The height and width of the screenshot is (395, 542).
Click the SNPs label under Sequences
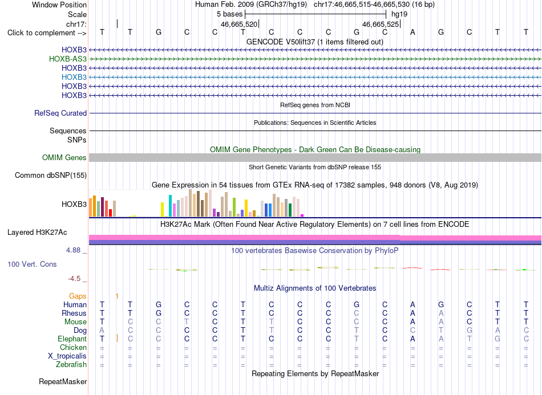point(77,140)
